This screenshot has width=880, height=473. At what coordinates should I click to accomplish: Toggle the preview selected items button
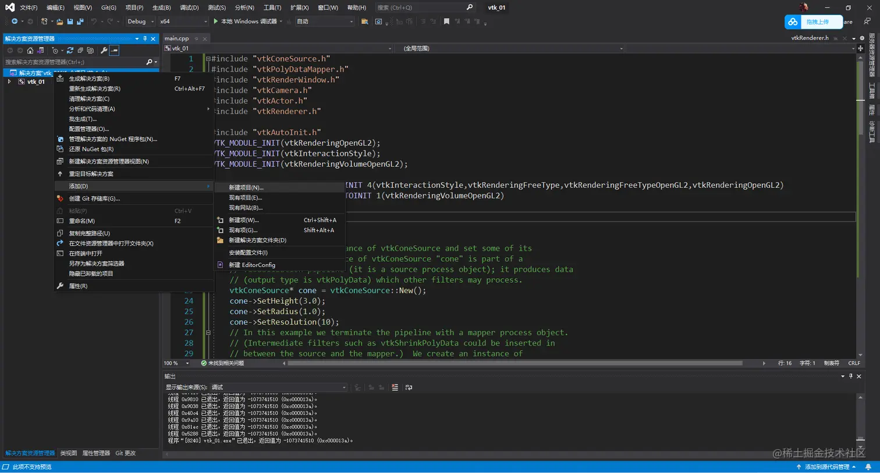115,51
